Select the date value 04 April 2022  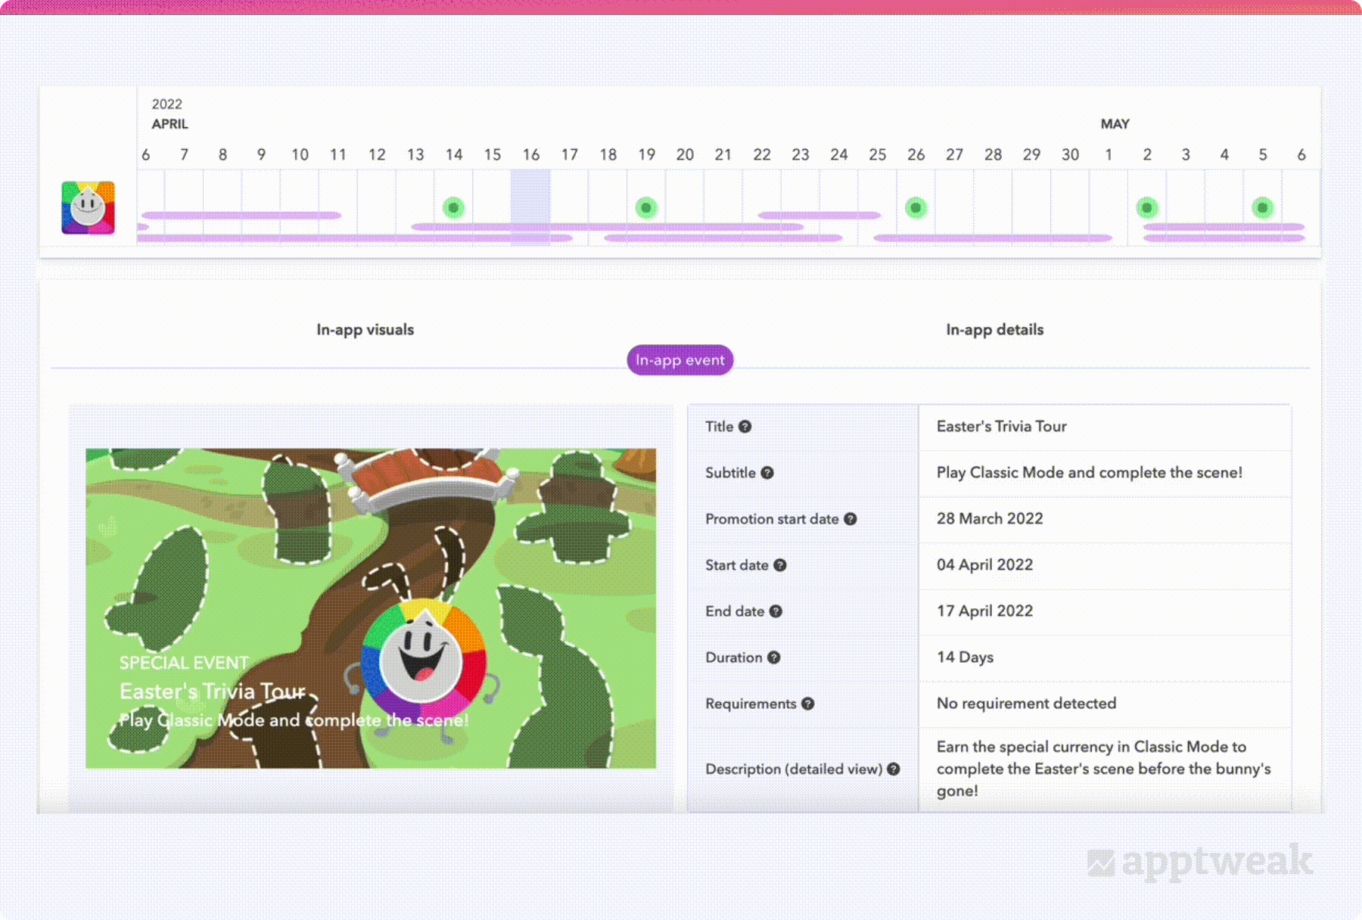coord(984,565)
